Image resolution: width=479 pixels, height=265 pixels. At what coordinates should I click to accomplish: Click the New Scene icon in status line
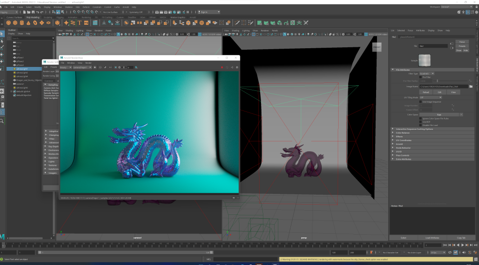(x=24, y=12)
